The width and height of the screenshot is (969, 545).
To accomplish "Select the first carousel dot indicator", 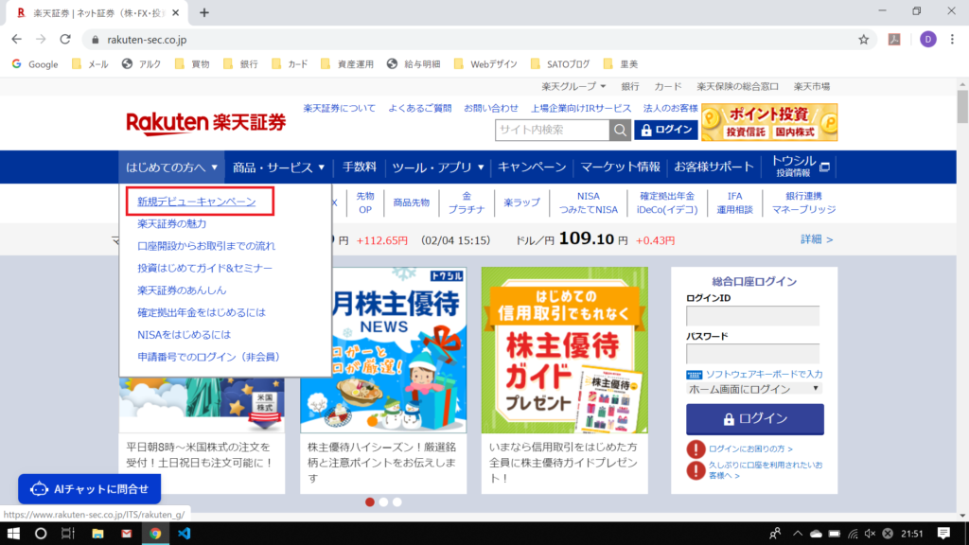I will point(370,502).
